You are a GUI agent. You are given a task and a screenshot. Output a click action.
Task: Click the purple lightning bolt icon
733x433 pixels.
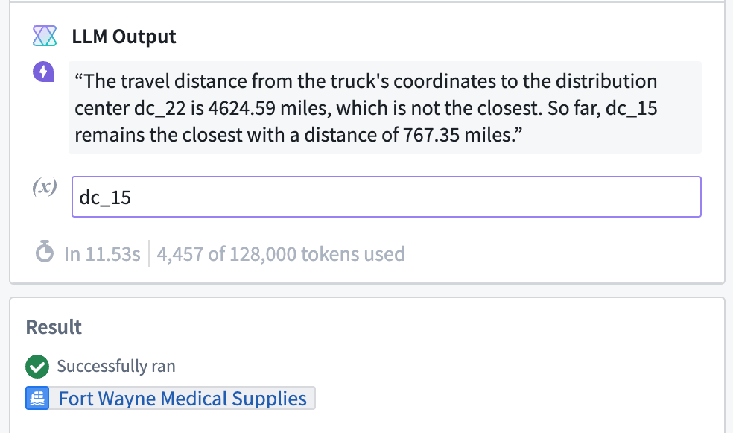(x=43, y=72)
